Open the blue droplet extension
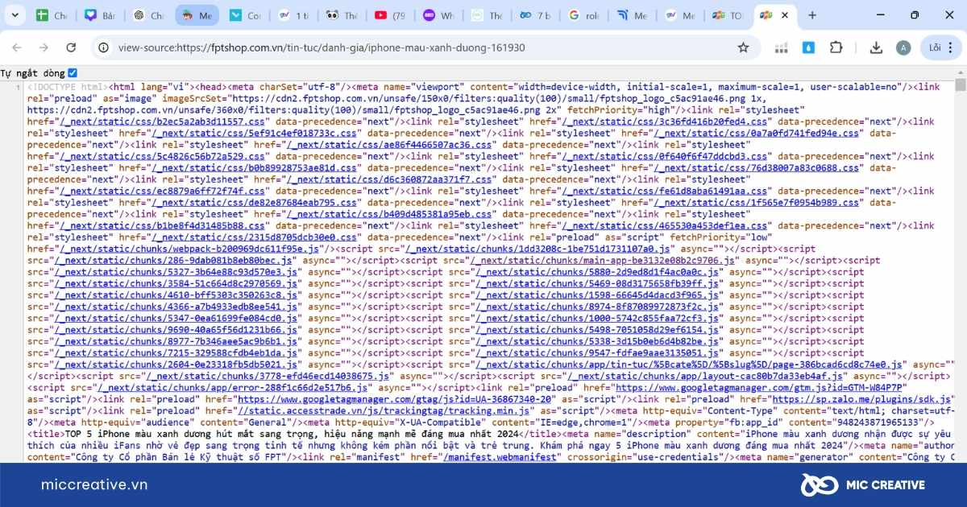 808,47
